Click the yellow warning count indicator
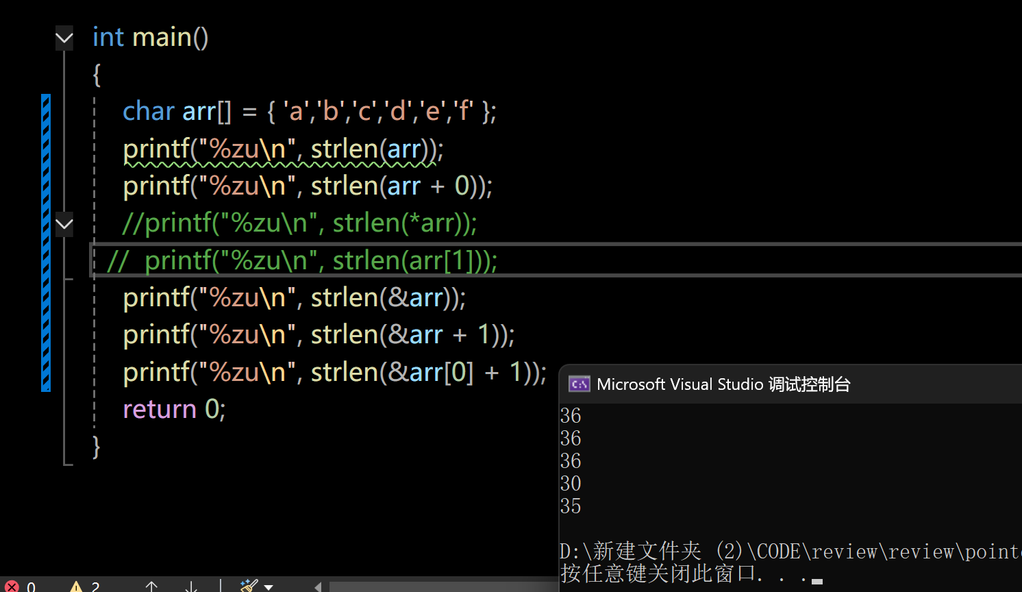 pos(86,587)
